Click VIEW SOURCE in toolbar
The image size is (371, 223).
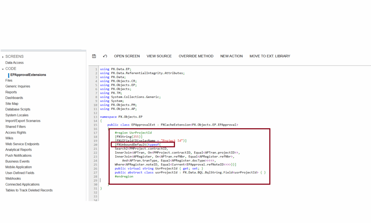coord(159,56)
